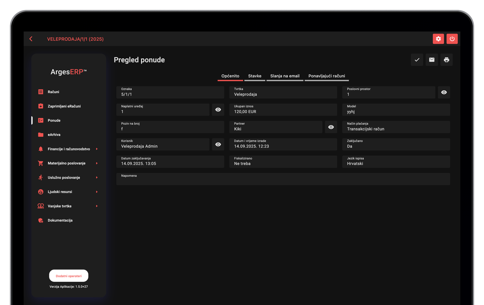Click the Ljudski resursi face icon

[41, 192]
